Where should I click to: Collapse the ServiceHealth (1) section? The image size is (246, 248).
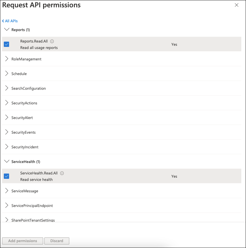pyautogui.click(x=7, y=161)
